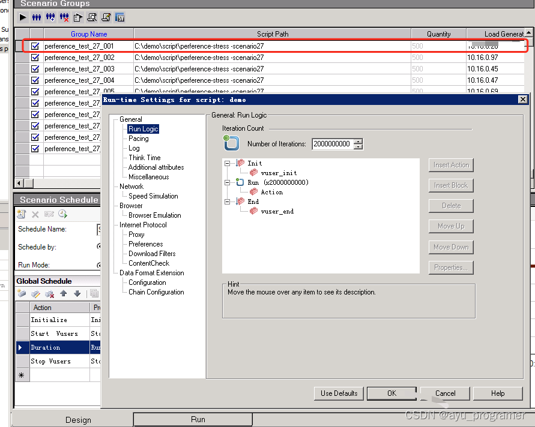Viewport: 535px width, 427px height.
Task: Close the Run-time Settings dialog
Action: coord(523,99)
